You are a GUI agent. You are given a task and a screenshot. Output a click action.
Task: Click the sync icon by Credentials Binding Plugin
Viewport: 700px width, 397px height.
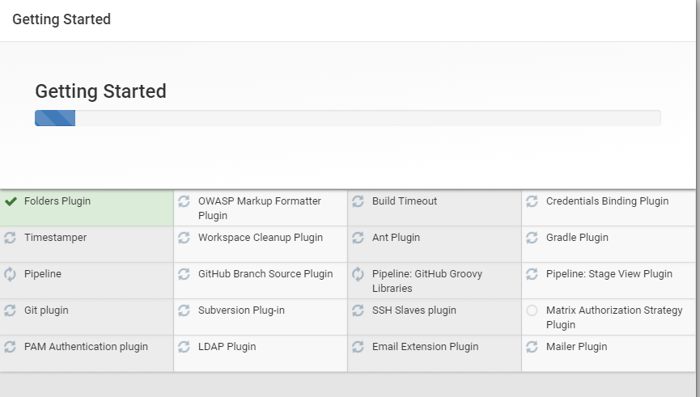(x=532, y=201)
